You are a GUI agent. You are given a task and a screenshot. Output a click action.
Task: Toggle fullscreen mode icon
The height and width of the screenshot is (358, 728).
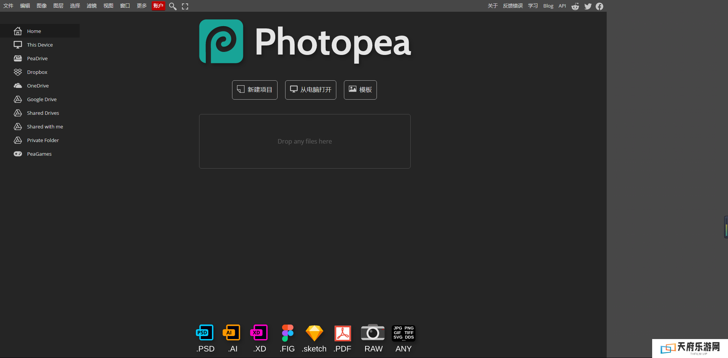185,6
